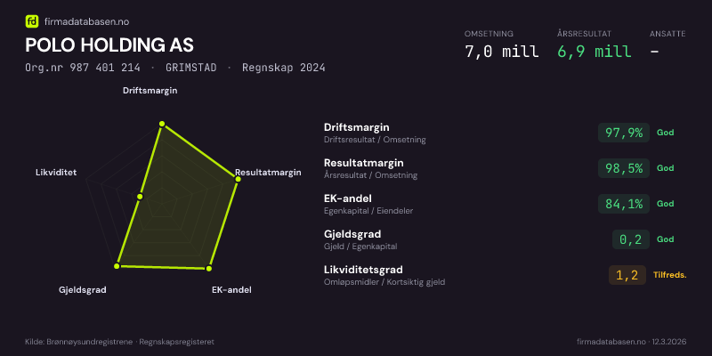Click the Resultatmargin point on radar chart
The image size is (712, 356).
click(239, 179)
